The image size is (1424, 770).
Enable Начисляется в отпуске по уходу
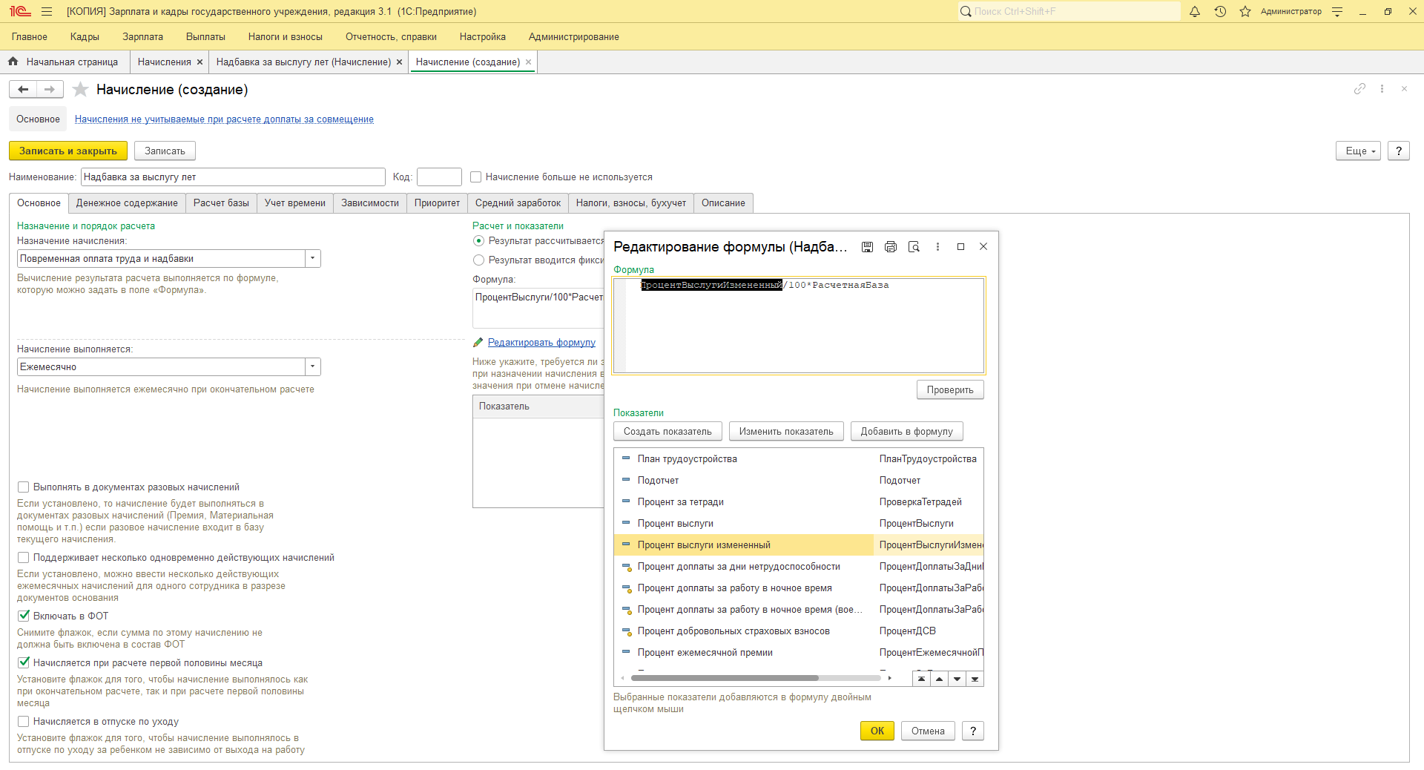[x=23, y=722]
